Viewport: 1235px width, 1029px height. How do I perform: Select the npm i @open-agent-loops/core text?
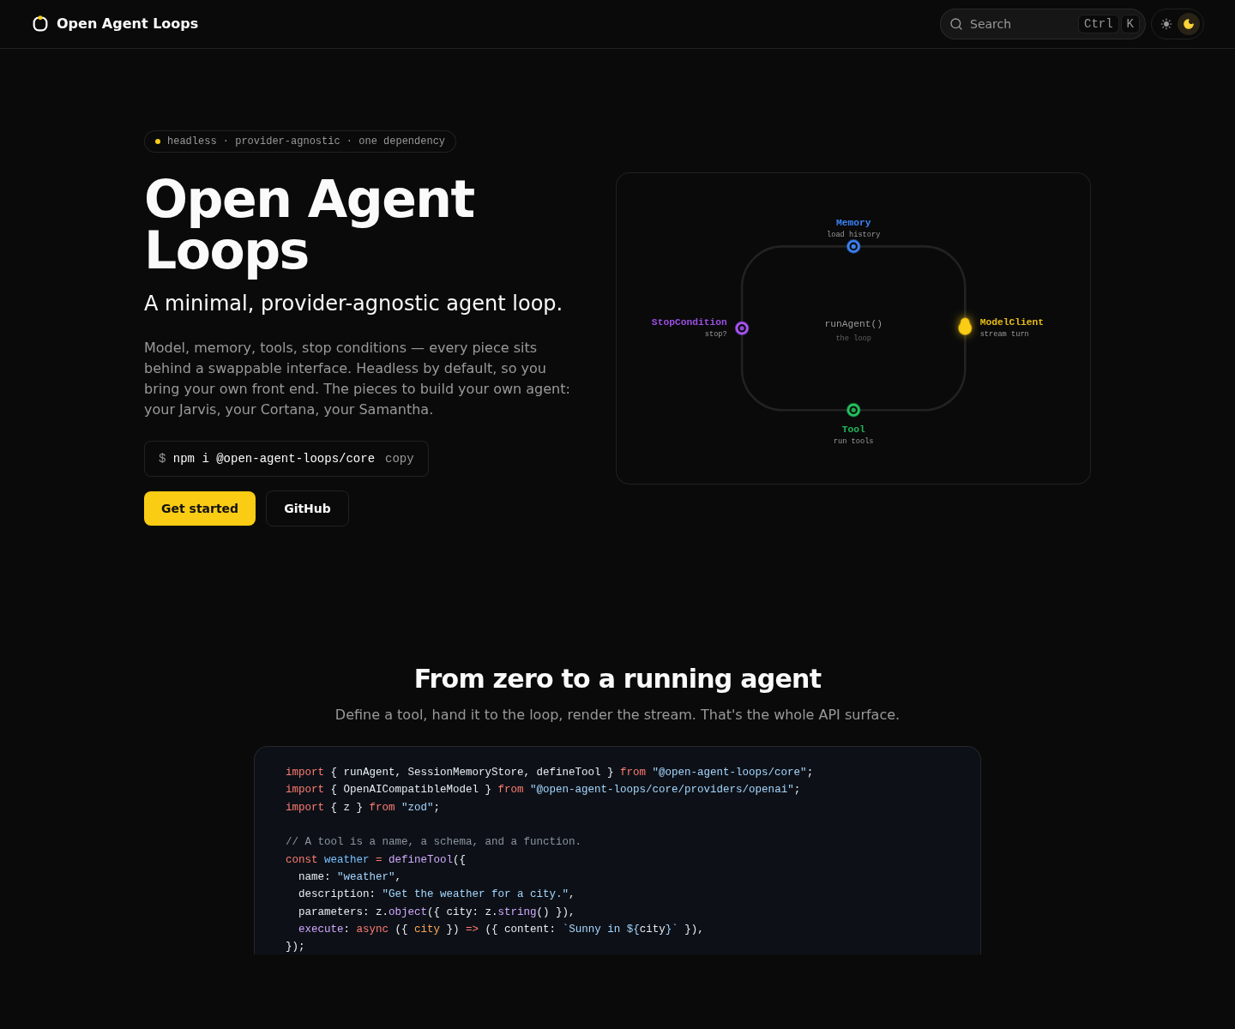pyautogui.click(x=274, y=459)
